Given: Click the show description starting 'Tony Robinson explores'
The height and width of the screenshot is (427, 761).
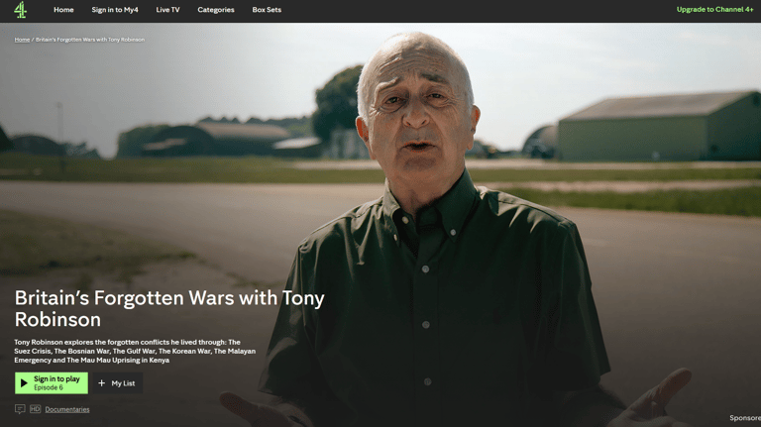Looking at the screenshot, I should pyautogui.click(x=135, y=352).
